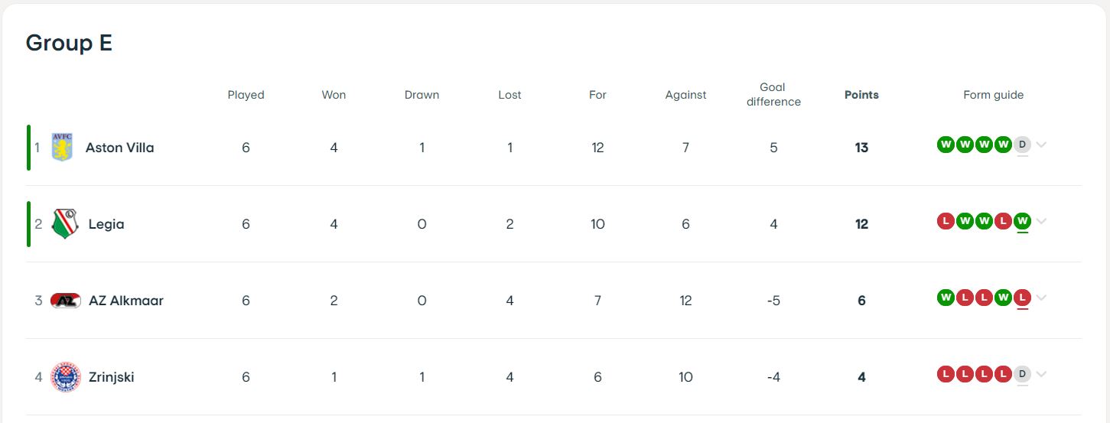The width and height of the screenshot is (1110, 423).
Task: Click the Goal difference column header
Action: (773, 95)
